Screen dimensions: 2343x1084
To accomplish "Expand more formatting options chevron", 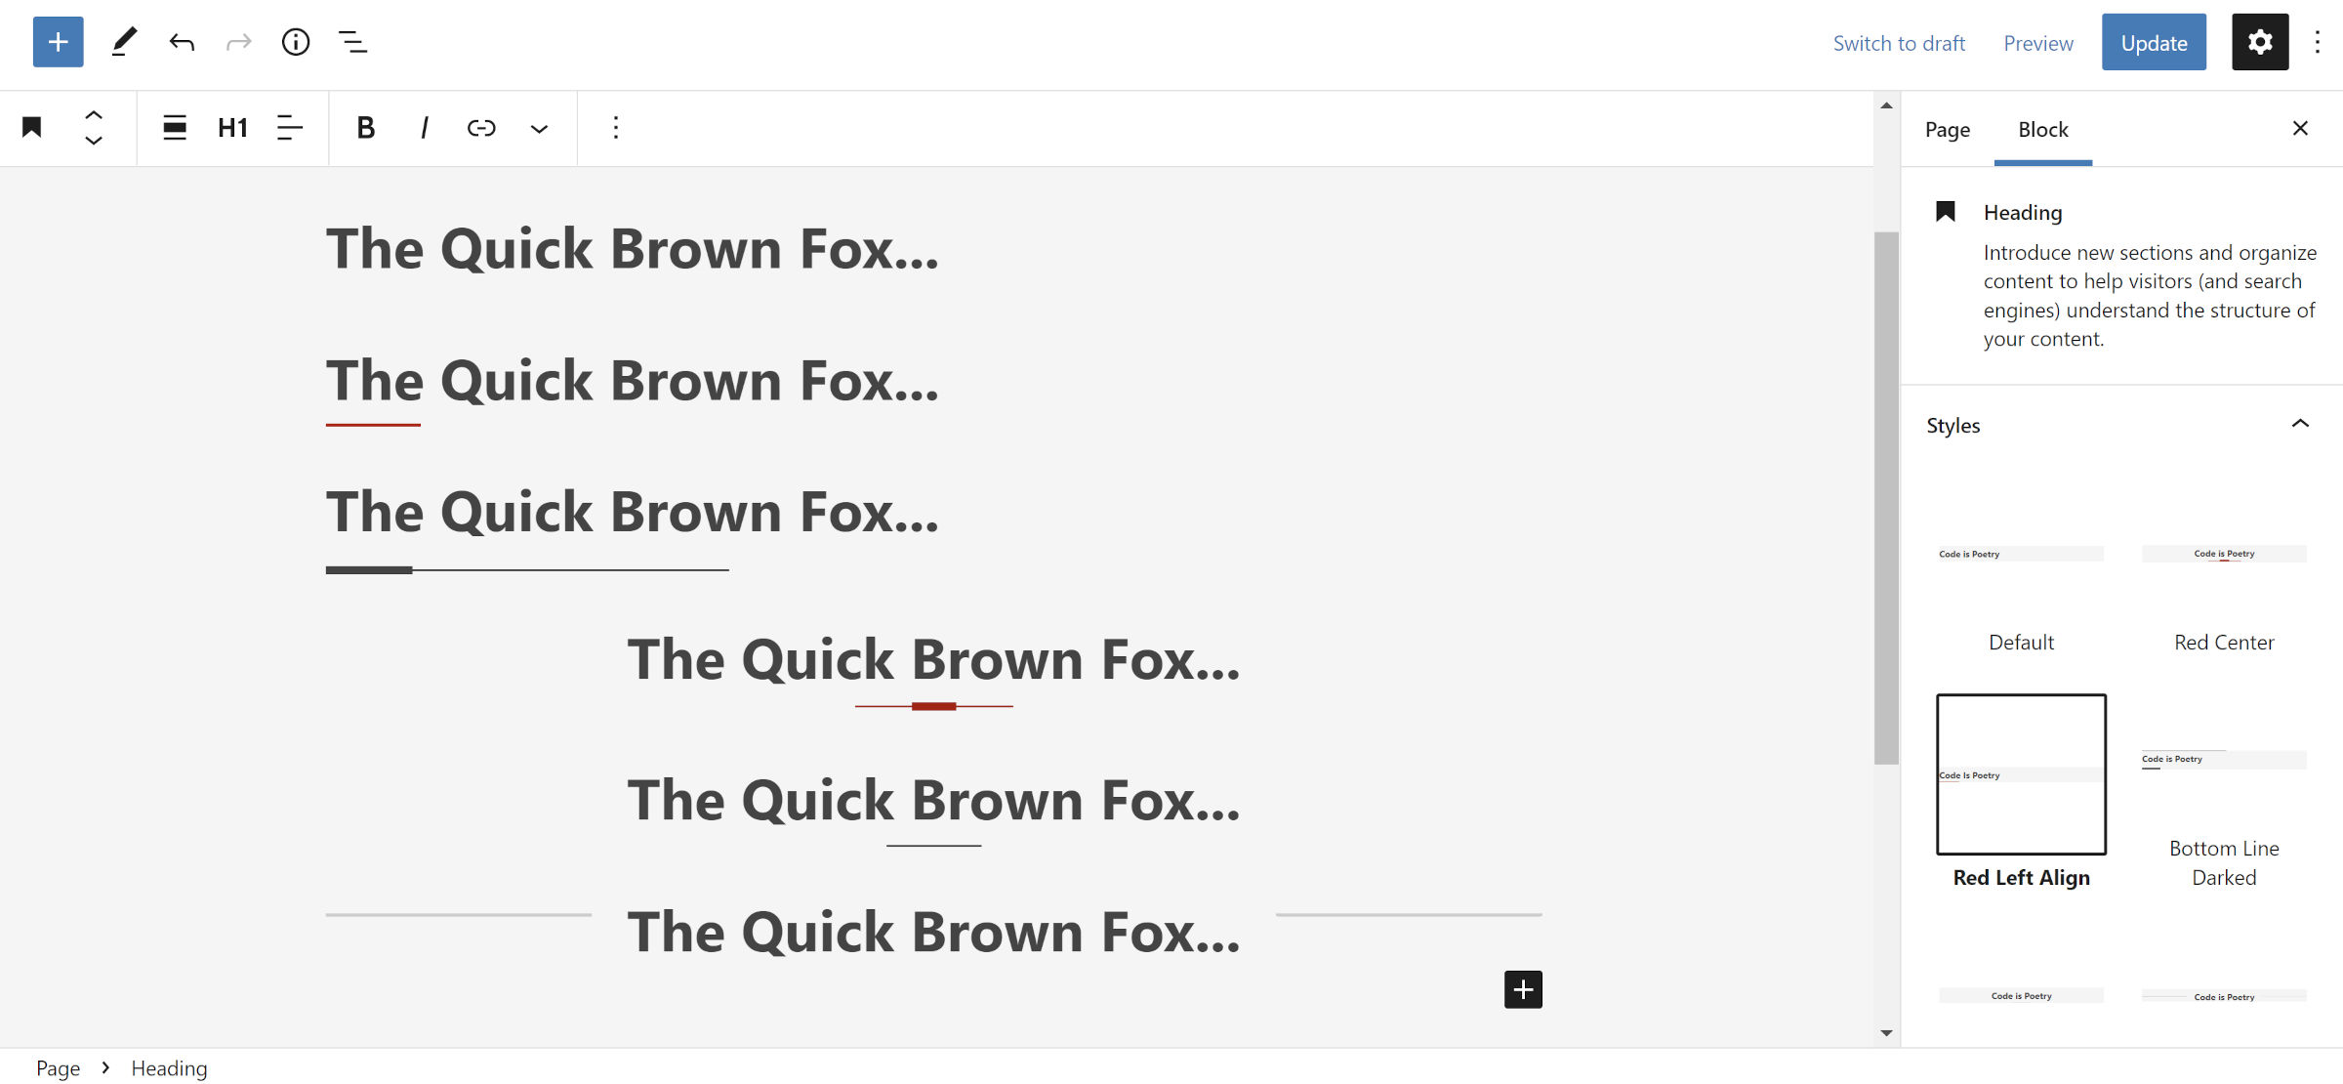I will pyautogui.click(x=539, y=128).
